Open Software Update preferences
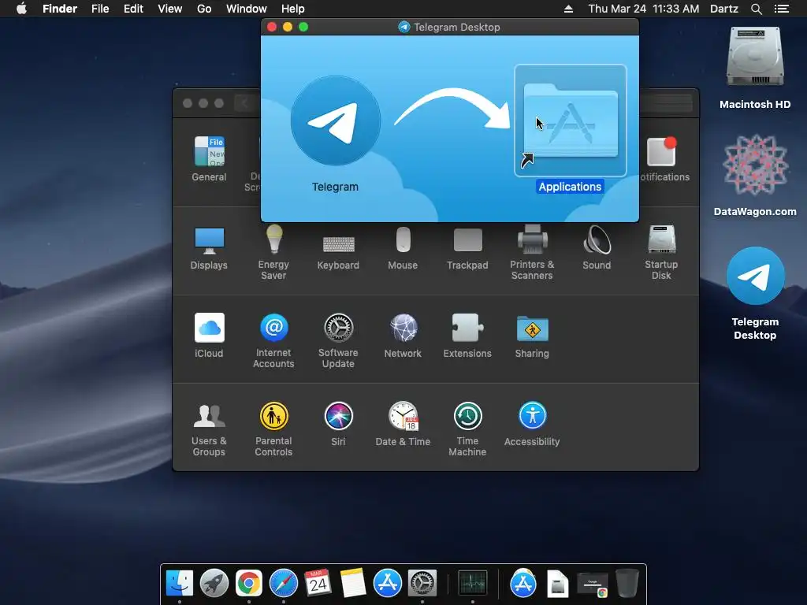This screenshot has width=807, height=605. tap(338, 340)
